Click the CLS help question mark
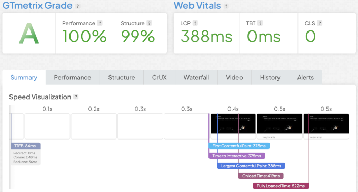This screenshot has height=192, width=358. pos(320,23)
